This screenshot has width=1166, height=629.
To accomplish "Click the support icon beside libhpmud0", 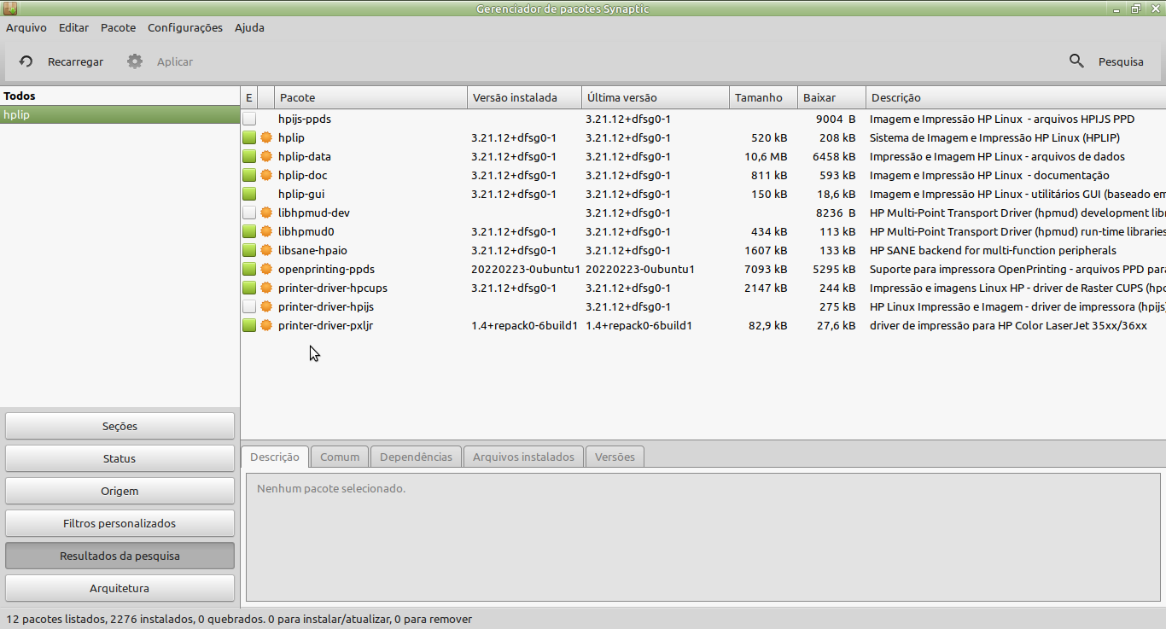I will click(x=266, y=231).
